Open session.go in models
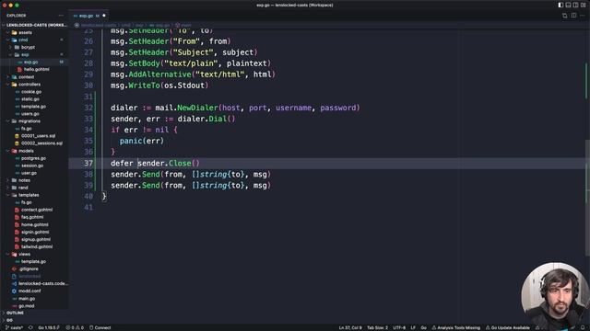This screenshot has width=590, height=331. point(32,165)
